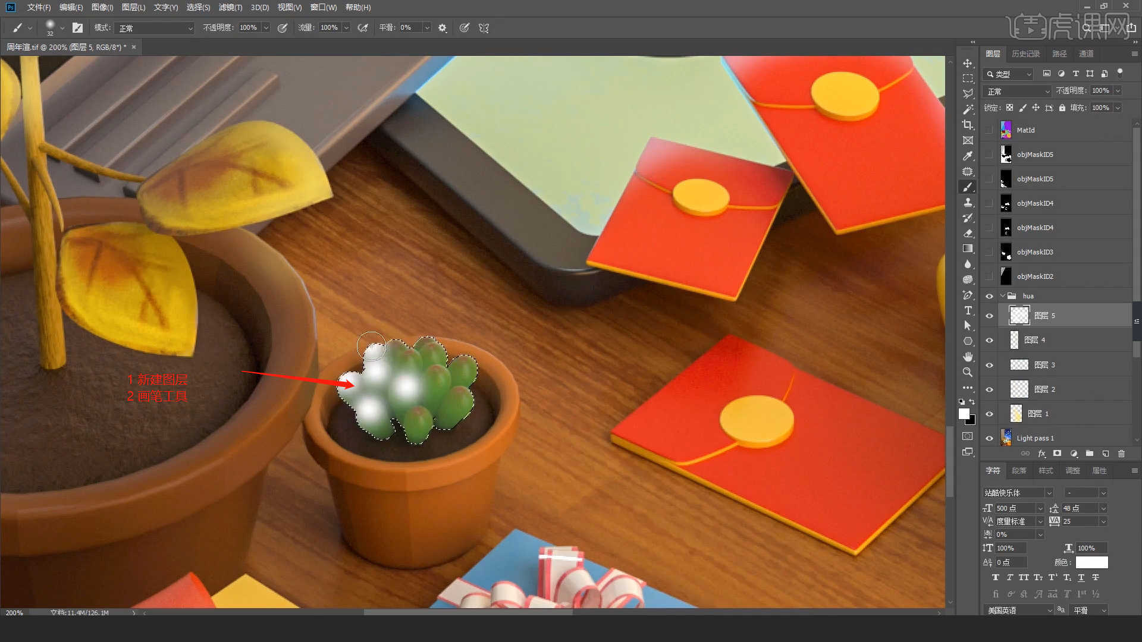The height and width of the screenshot is (642, 1142).
Task: Select the Zoom tool
Action: (968, 372)
